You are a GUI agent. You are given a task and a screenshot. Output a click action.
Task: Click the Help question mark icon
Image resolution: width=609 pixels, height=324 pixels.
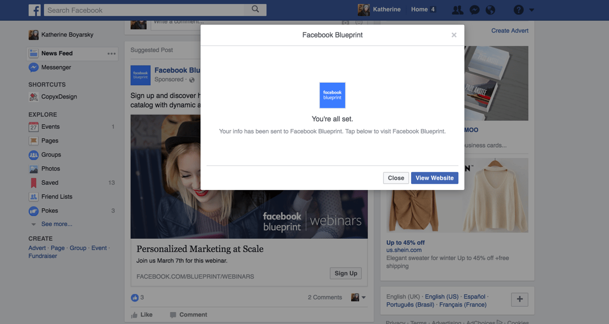[x=518, y=10]
